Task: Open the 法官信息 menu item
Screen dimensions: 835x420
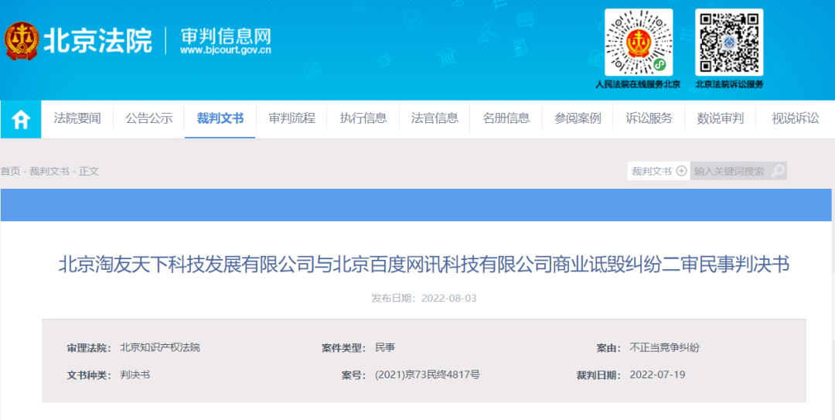Action: [x=435, y=118]
